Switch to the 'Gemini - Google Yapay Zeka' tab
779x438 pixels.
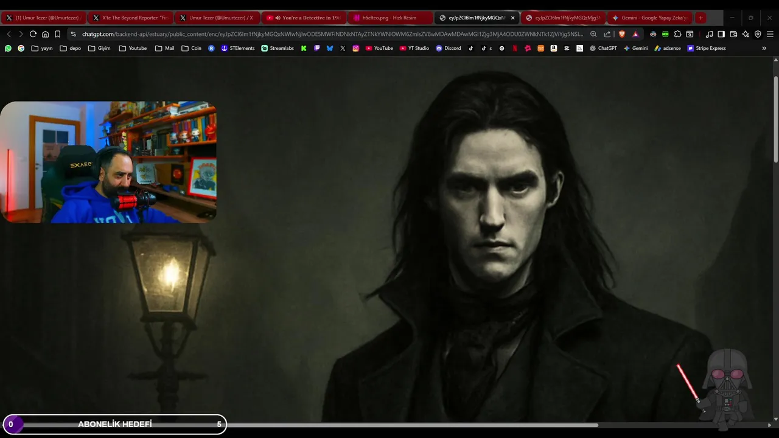[649, 18]
